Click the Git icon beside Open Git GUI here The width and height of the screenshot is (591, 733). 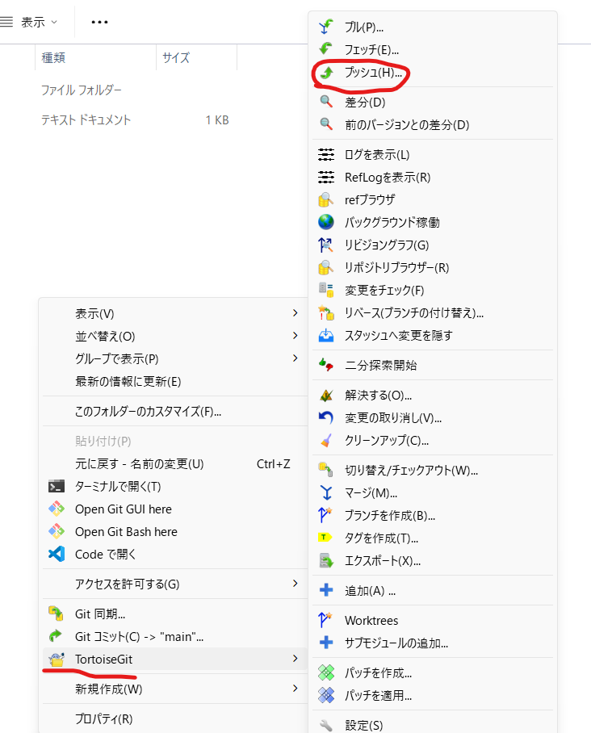[57, 509]
